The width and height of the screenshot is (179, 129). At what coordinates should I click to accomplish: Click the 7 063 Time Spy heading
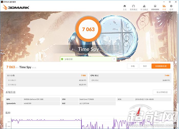(21, 67)
